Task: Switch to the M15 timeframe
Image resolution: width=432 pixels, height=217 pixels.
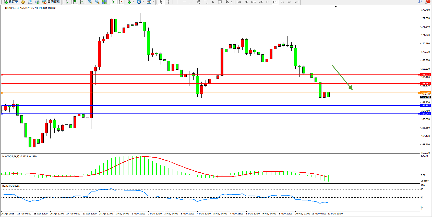Action: (253, 2)
